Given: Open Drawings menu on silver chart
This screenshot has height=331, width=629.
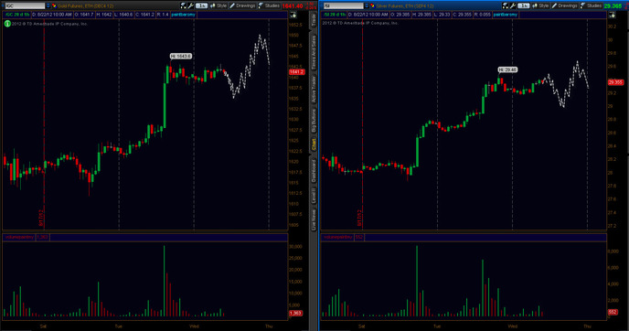Looking at the screenshot, I should coord(564,5).
